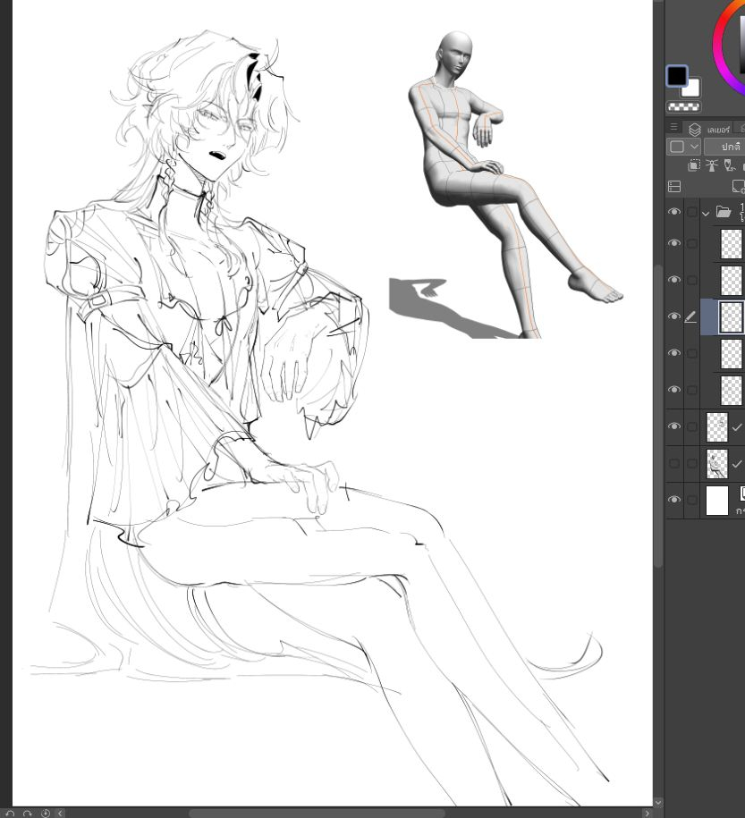Rotate canvas left using bottom bar icon
Viewport: 745px width, 818px height.
10,813
